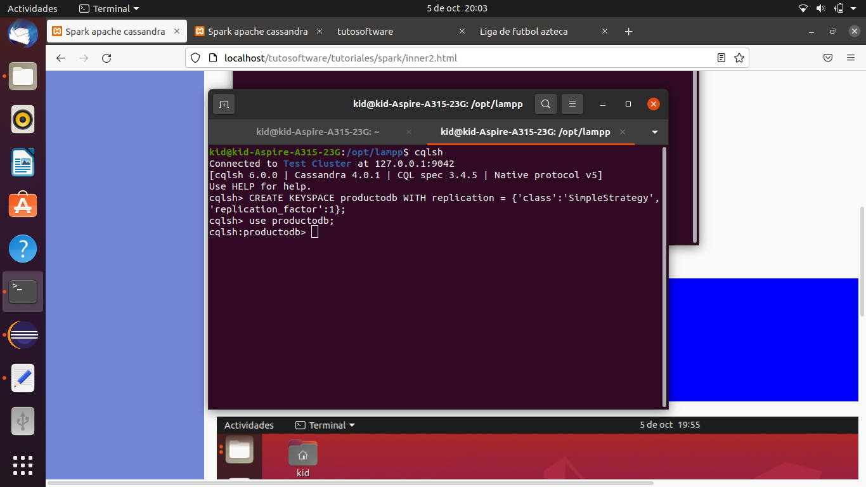Open Firefox application menu
Image resolution: width=866 pixels, height=487 pixels.
(851, 58)
